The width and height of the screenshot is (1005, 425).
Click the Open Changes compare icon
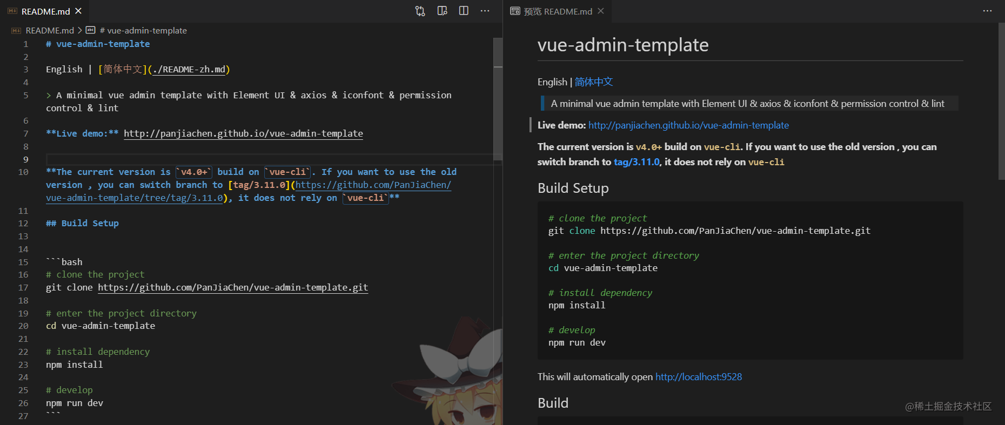(x=420, y=11)
